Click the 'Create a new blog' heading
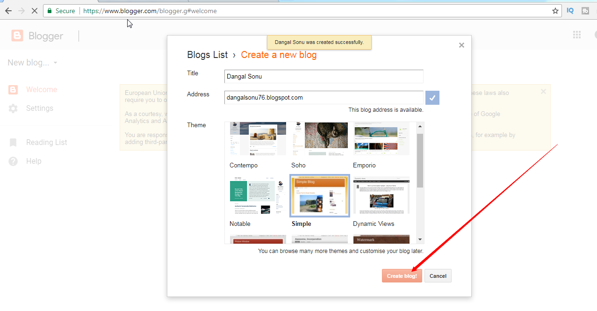 [279, 55]
